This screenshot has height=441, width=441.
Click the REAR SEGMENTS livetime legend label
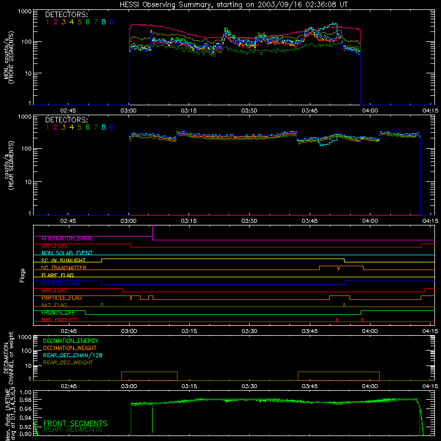73,429
